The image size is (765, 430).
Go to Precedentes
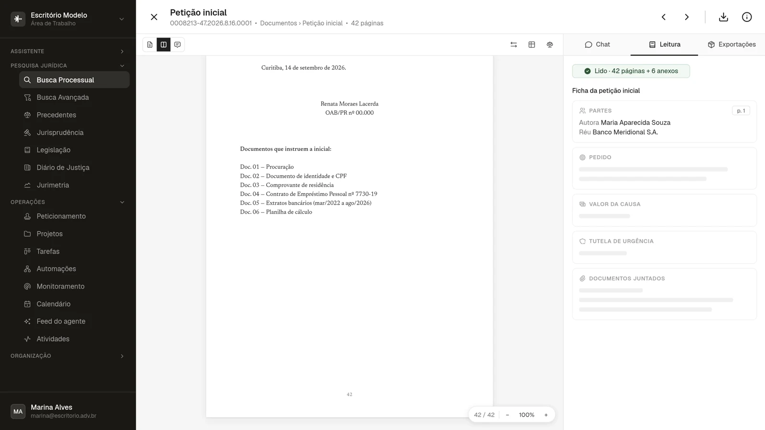[74, 115]
